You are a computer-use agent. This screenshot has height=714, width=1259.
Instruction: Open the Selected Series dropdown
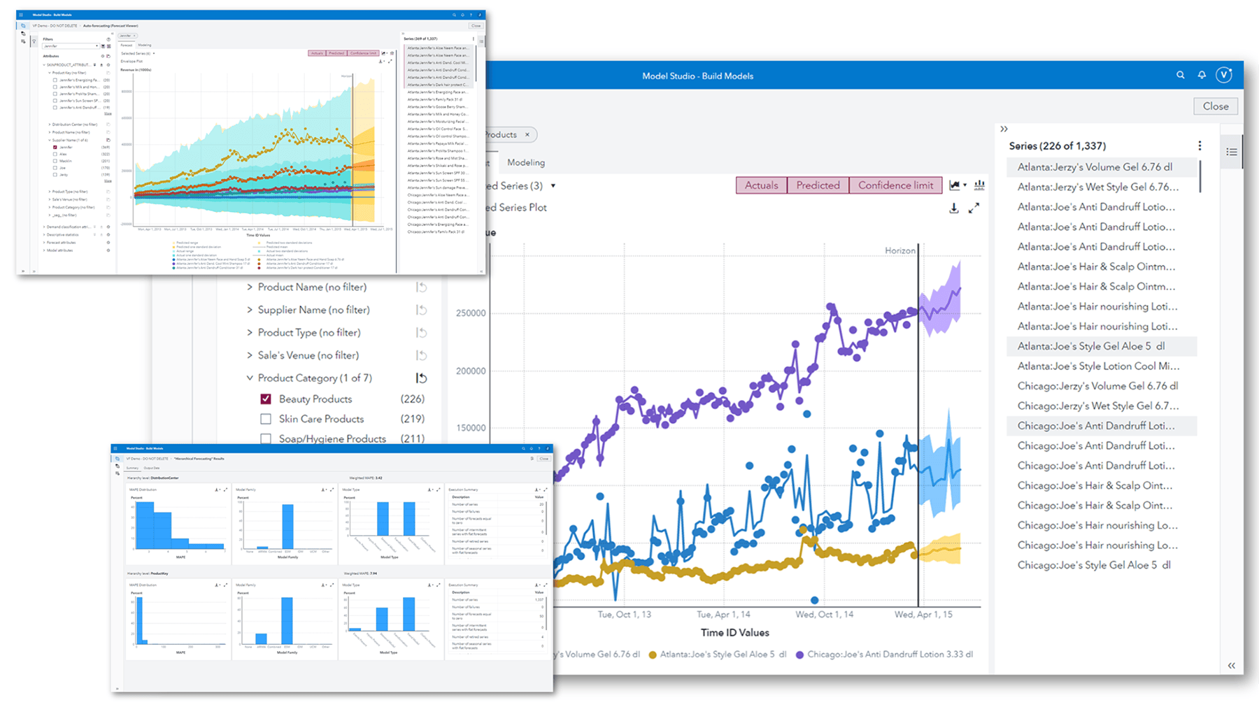pyautogui.click(x=552, y=185)
